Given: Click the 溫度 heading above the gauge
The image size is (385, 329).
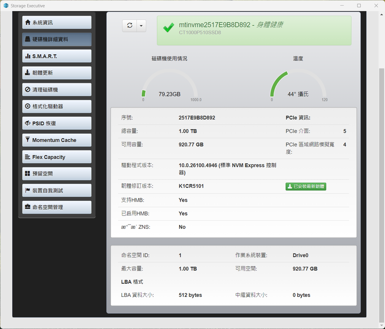Looking at the screenshot, I should click(298, 59).
